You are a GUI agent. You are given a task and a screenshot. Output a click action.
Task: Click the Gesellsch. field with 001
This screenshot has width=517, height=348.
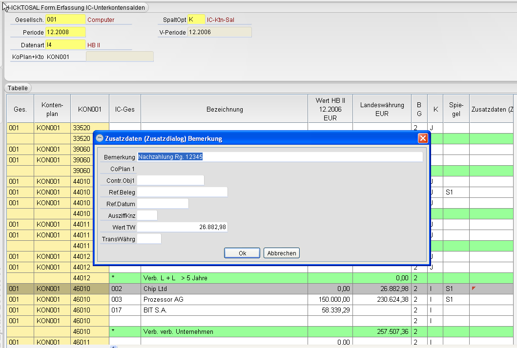pyautogui.click(x=65, y=19)
